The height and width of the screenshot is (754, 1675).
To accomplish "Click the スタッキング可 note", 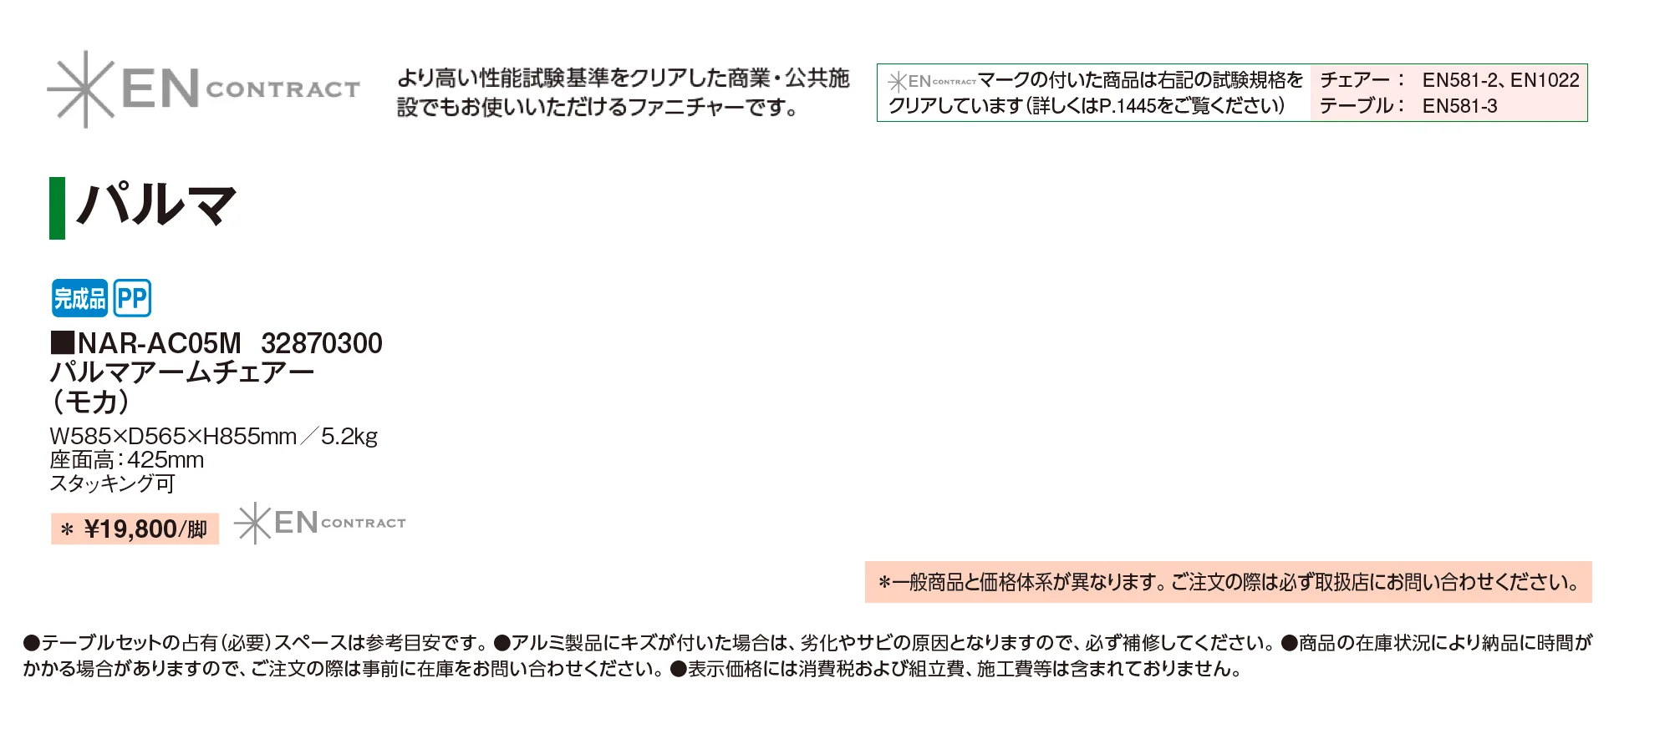I will [x=112, y=483].
